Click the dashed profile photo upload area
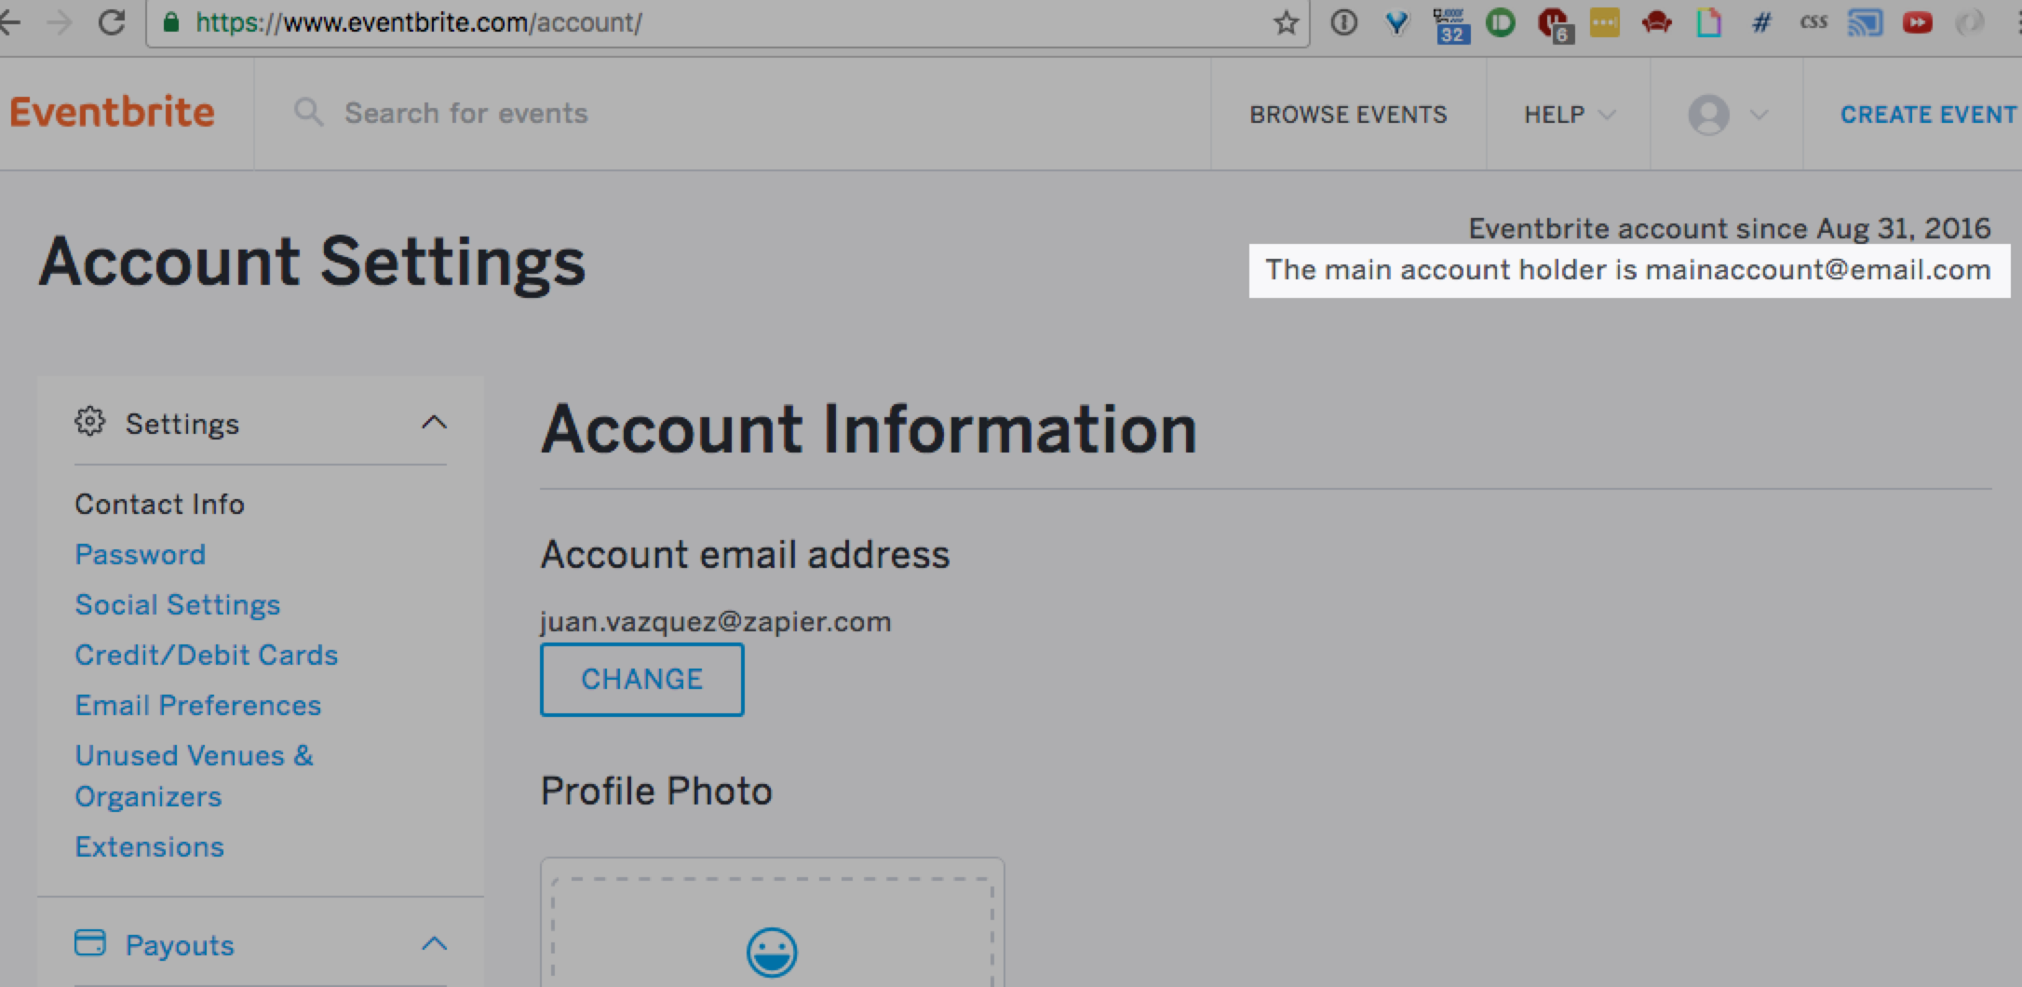The height and width of the screenshot is (987, 2022). 772,931
